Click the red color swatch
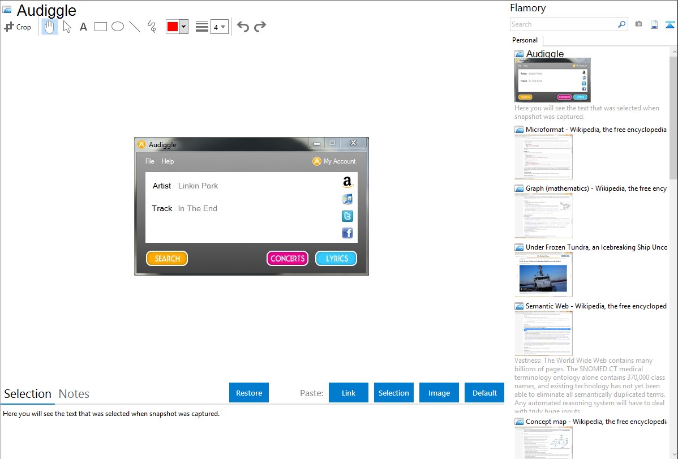This screenshot has width=678, height=459. click(173, 27)
